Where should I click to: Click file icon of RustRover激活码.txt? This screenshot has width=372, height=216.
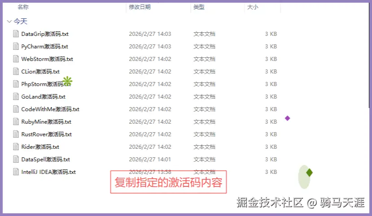point(16,134)
